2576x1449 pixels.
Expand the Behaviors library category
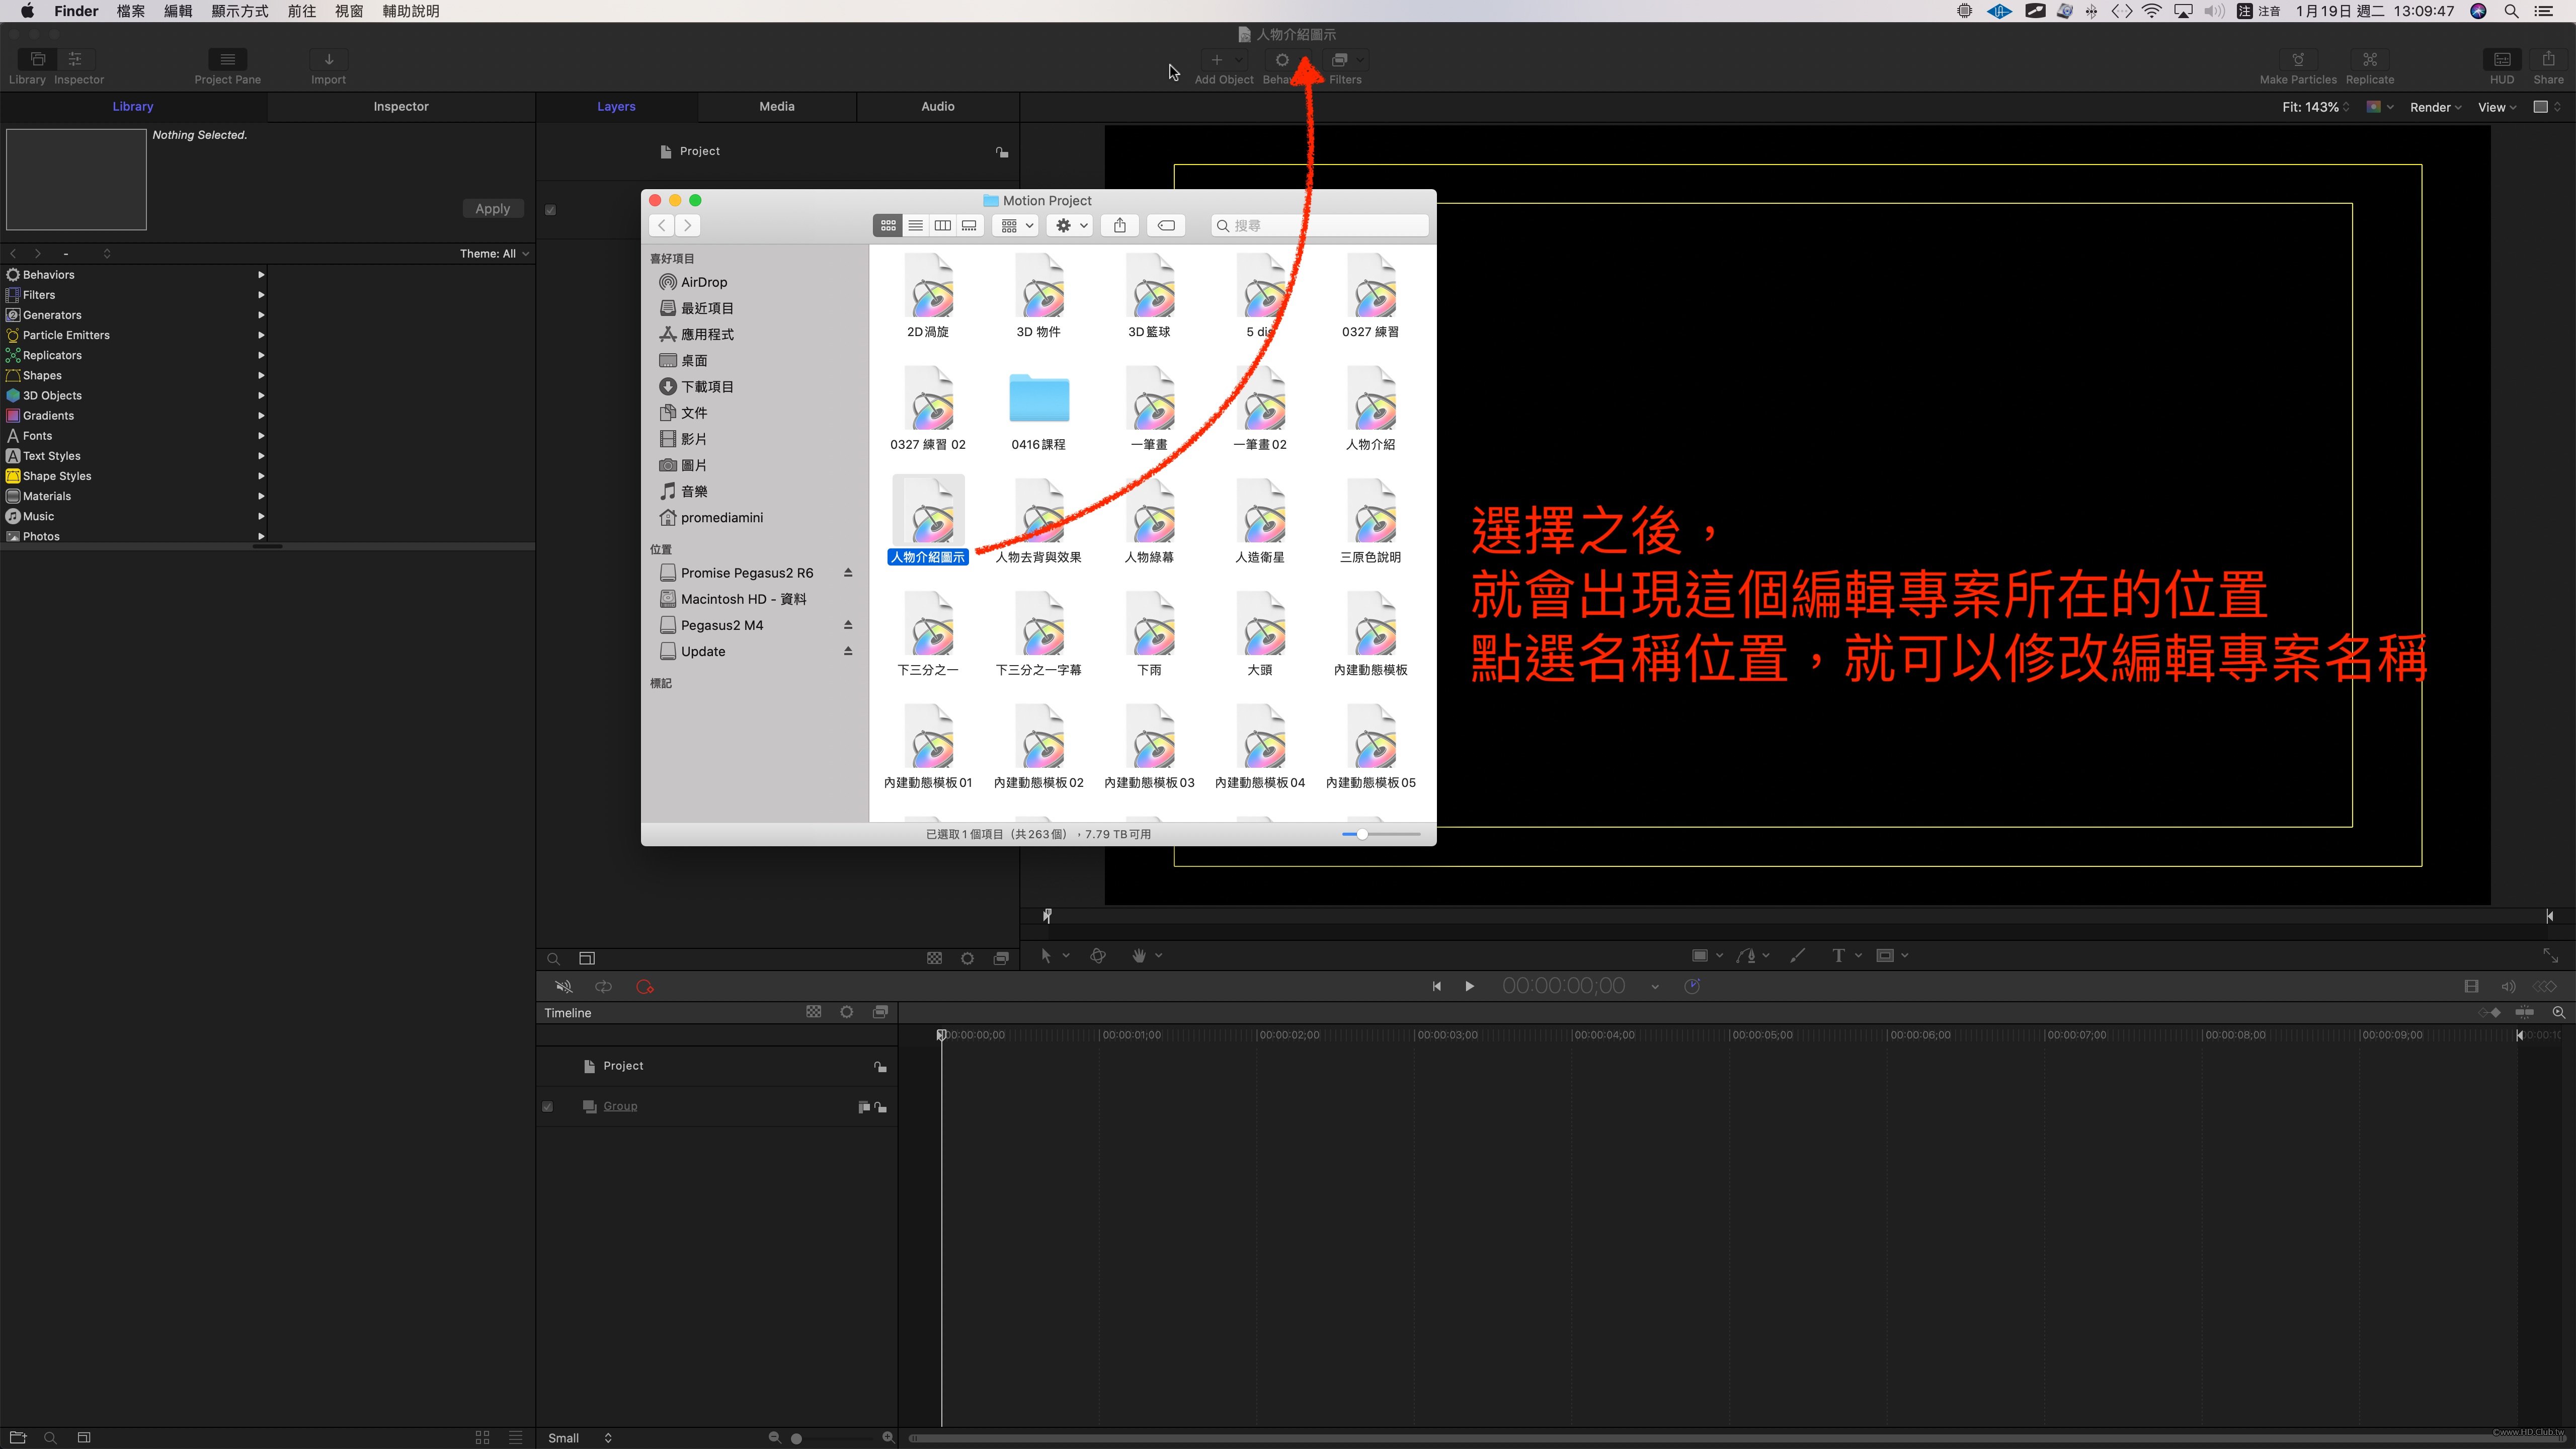click(x=261, y=275)
